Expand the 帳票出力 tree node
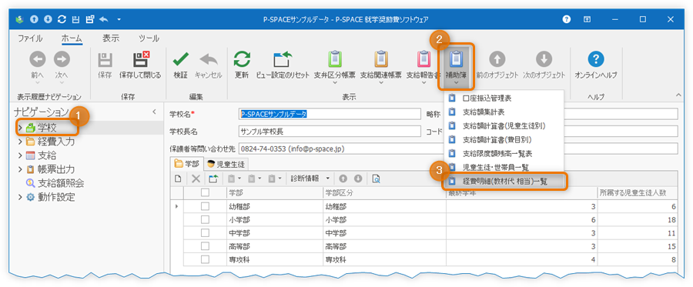 (20, 169)
